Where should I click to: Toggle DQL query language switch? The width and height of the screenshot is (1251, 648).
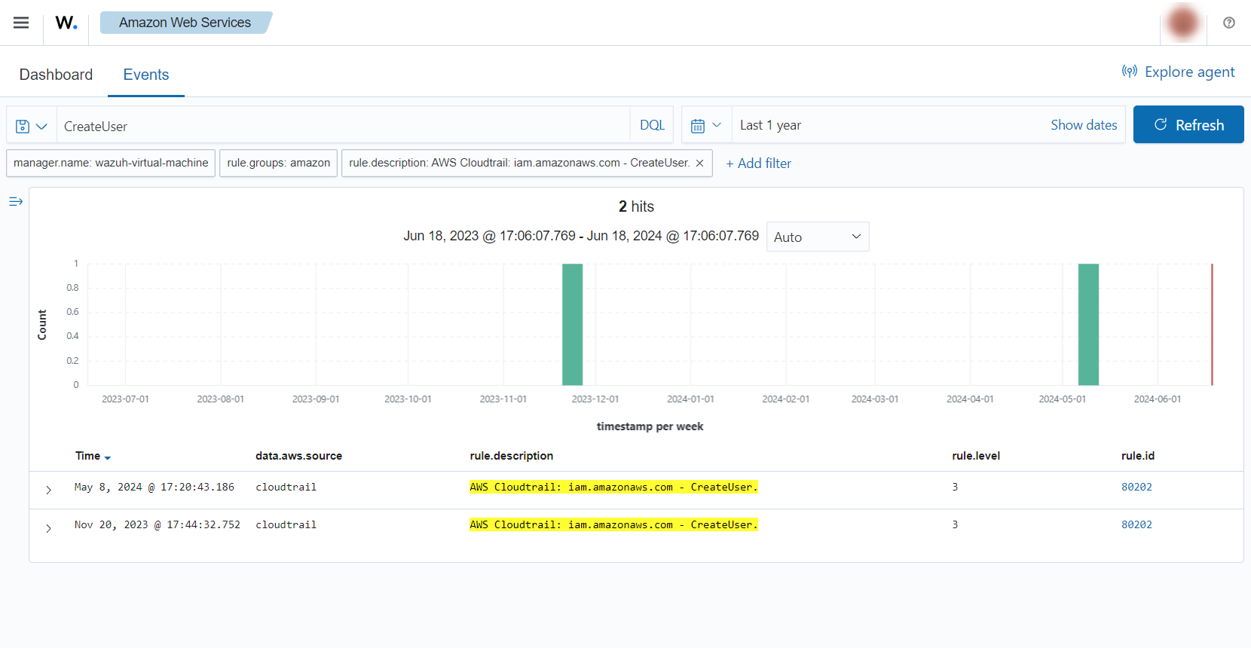652,125
